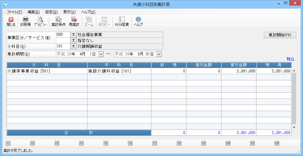Expand the 小科目 101 dropdown

[73, 46]
